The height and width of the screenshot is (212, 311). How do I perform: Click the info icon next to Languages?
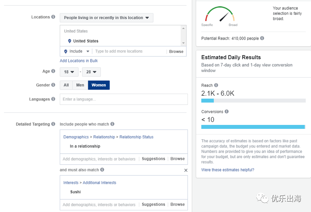click(53, 99)
